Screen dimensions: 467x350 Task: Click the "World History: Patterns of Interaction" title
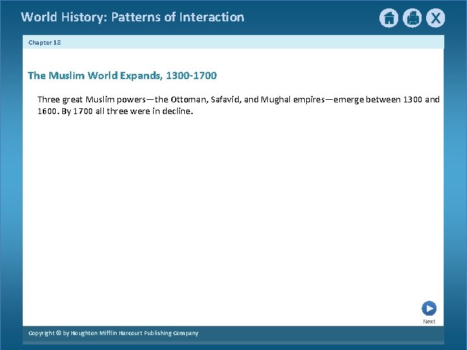[x=132, y=17]
